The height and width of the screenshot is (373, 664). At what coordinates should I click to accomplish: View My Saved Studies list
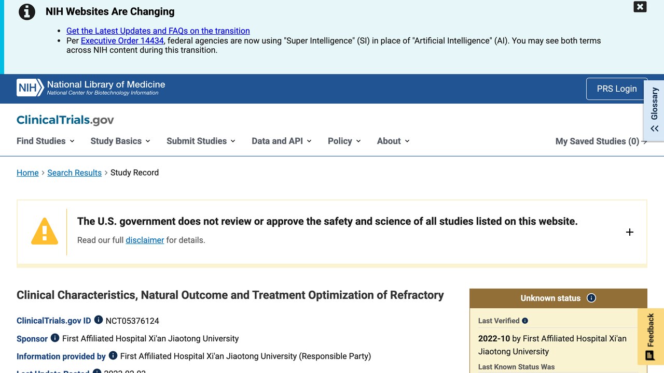click(601, 141)
